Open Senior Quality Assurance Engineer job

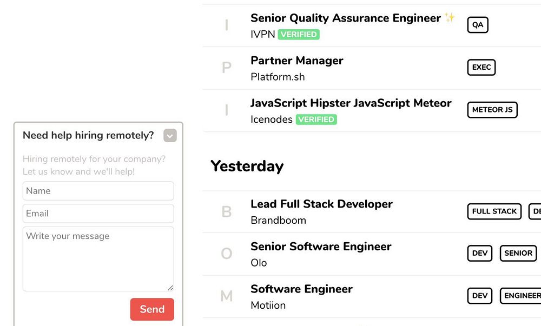pyautogui.click(x=345, y=18)
